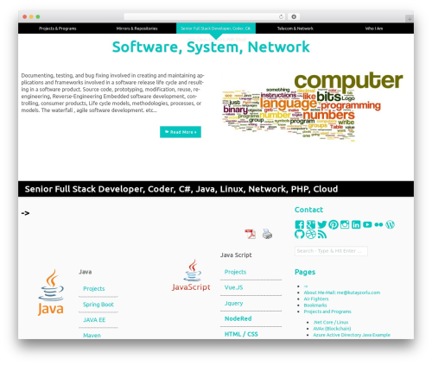Click the browser address bar

205,16
